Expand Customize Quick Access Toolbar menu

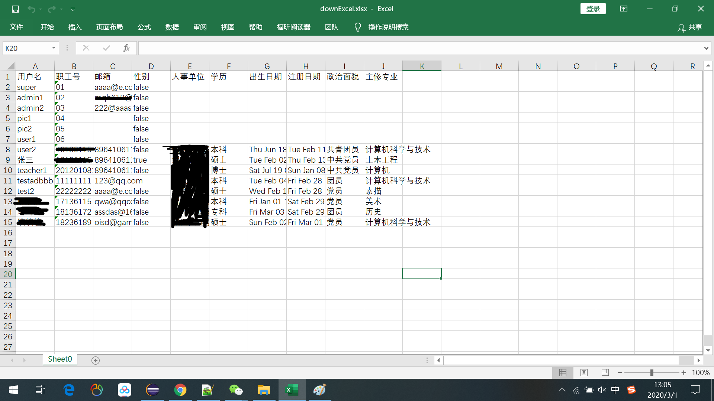coord(73,9)
